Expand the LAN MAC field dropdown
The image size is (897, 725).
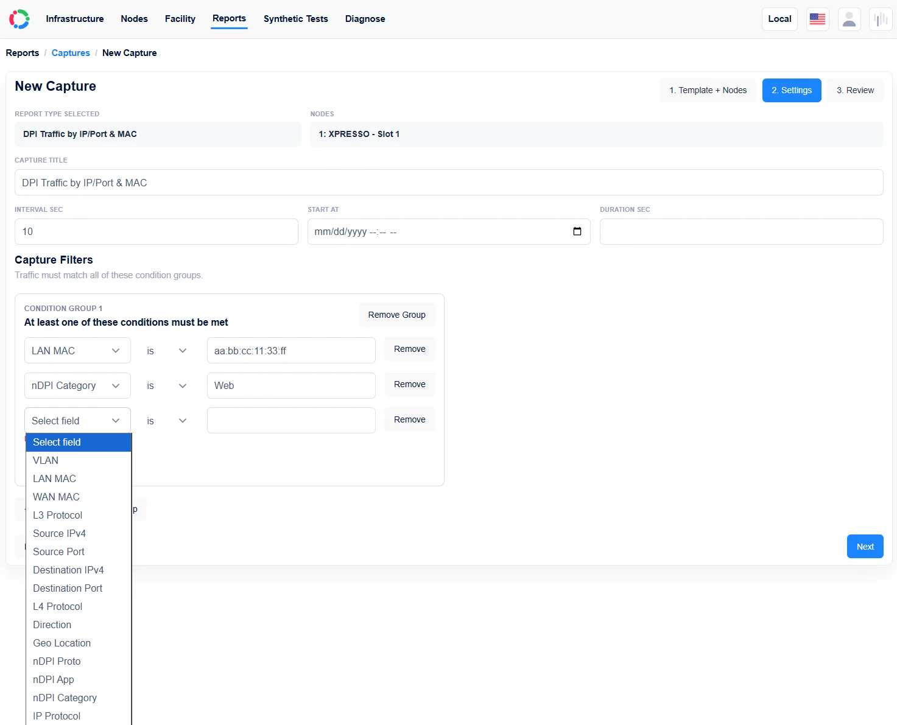pyautogui.click(x=77, y=351)
